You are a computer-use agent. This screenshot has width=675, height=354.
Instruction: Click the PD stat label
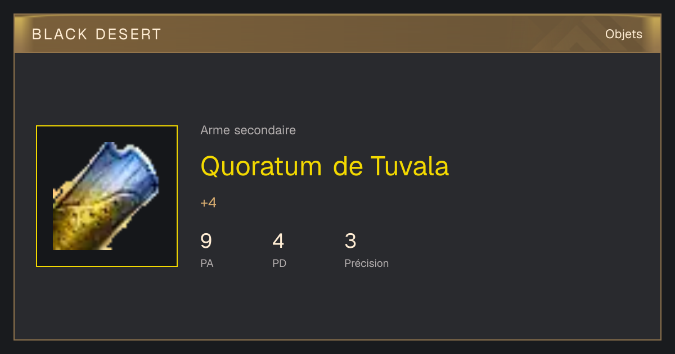coord(279,263)
